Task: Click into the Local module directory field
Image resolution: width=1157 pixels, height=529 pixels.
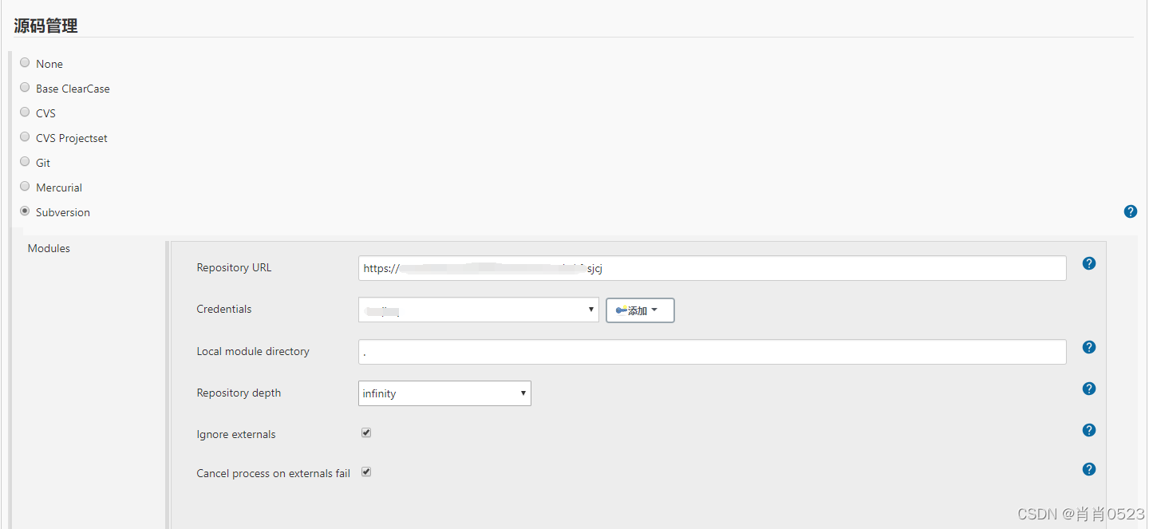Action: point(713,352)
